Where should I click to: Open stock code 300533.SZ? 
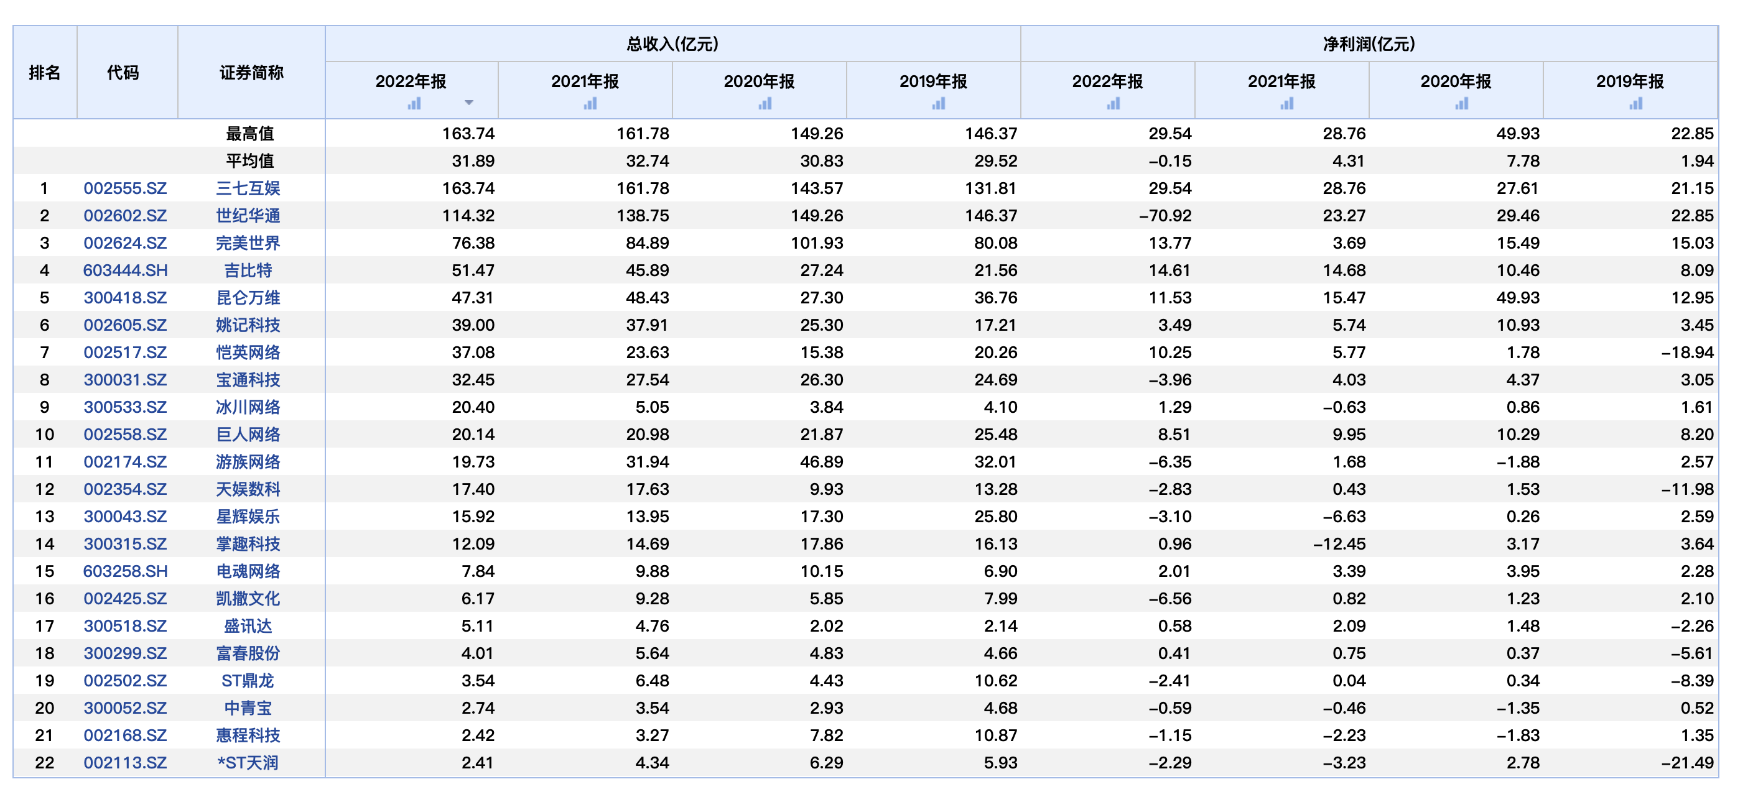125,407
